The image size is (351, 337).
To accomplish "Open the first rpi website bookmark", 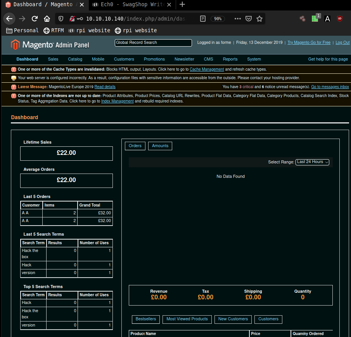I will pos(89,30).
